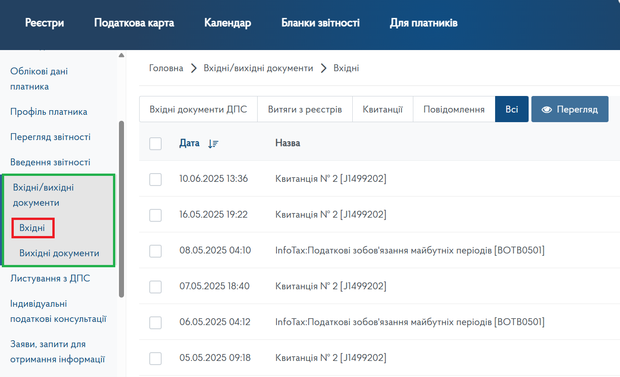
Task: Collapse the Вхідні/вихідні документи sidebar section
Action: [43, 195]
